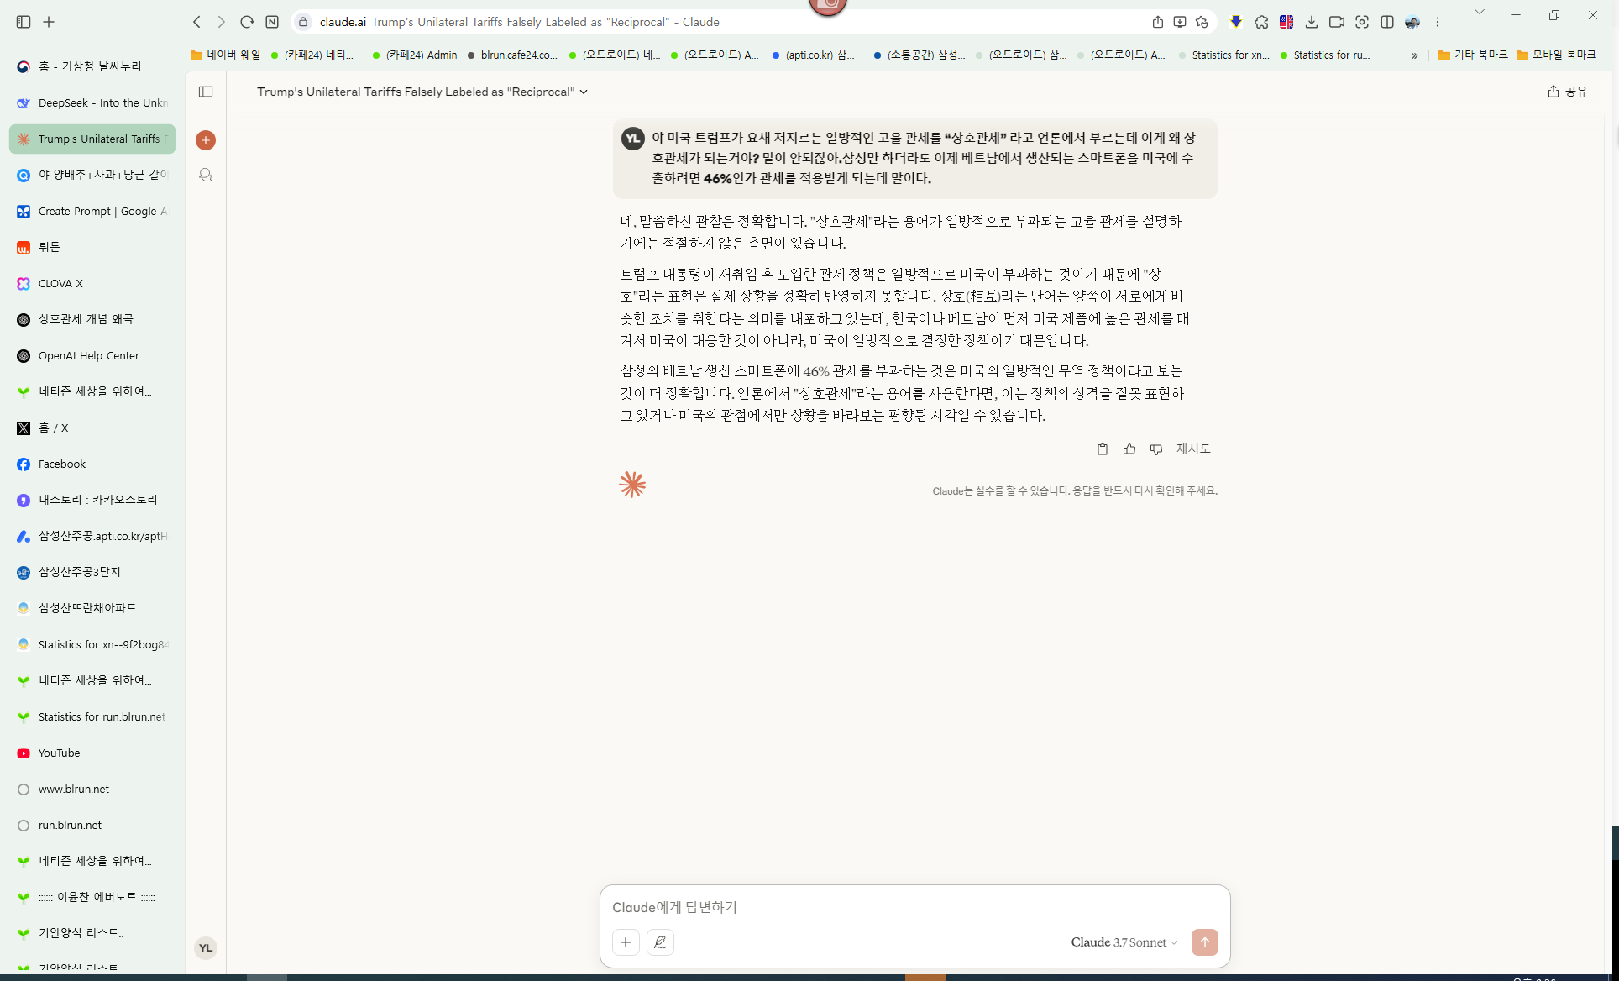This screenshot has width=1619, height=981.
Task: View site information lock icon
Action: (303, 22)
